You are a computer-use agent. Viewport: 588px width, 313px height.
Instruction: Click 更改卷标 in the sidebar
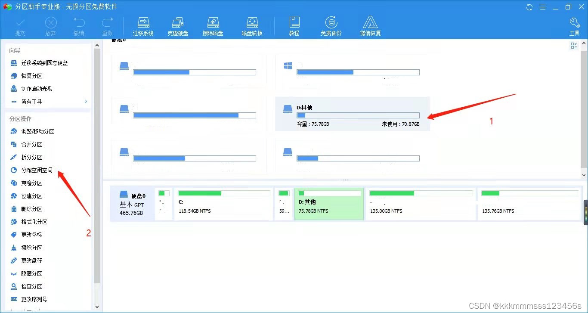(x=31, y=235)
